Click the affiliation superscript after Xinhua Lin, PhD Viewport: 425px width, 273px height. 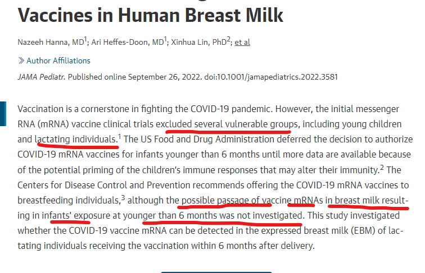[228, 40]
